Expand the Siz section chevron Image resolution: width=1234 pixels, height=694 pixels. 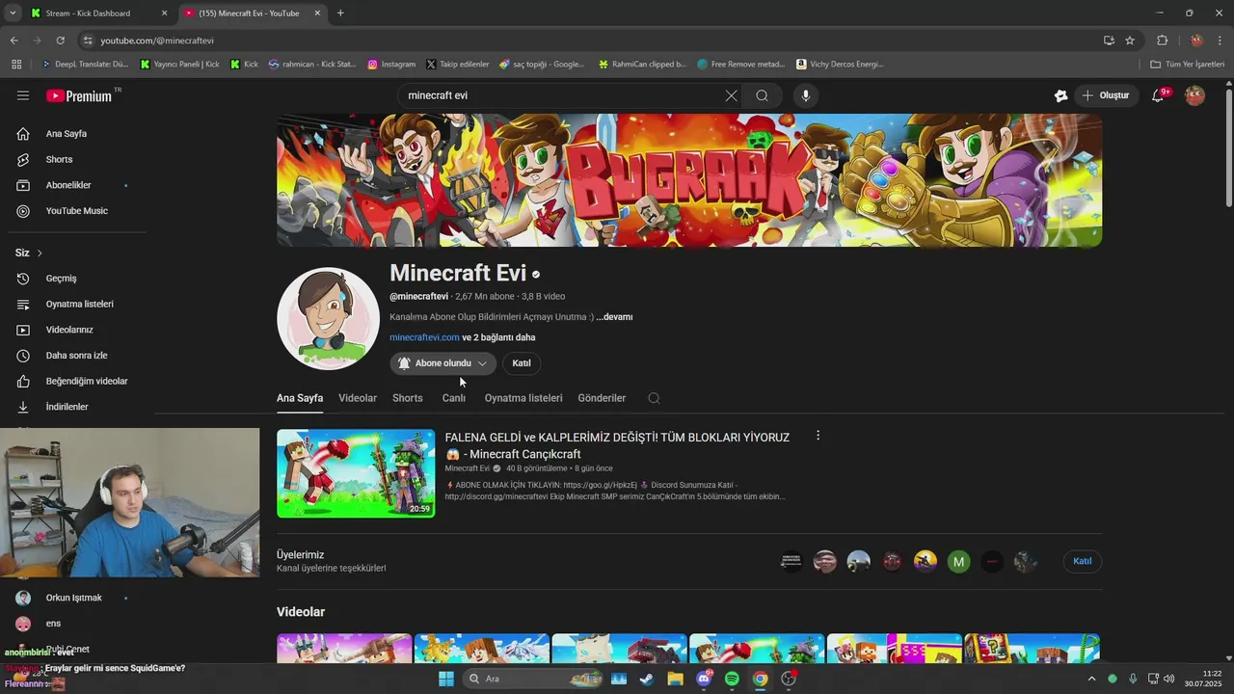click(x=40, y=253)
